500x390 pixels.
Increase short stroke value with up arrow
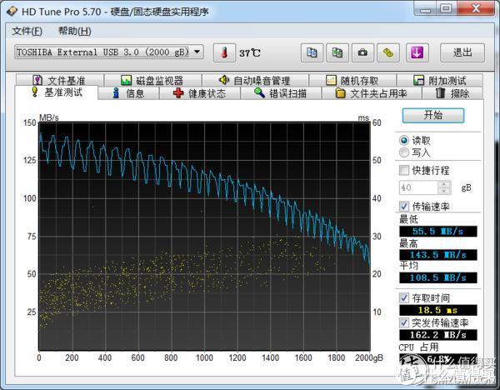[x=444, y=184]
